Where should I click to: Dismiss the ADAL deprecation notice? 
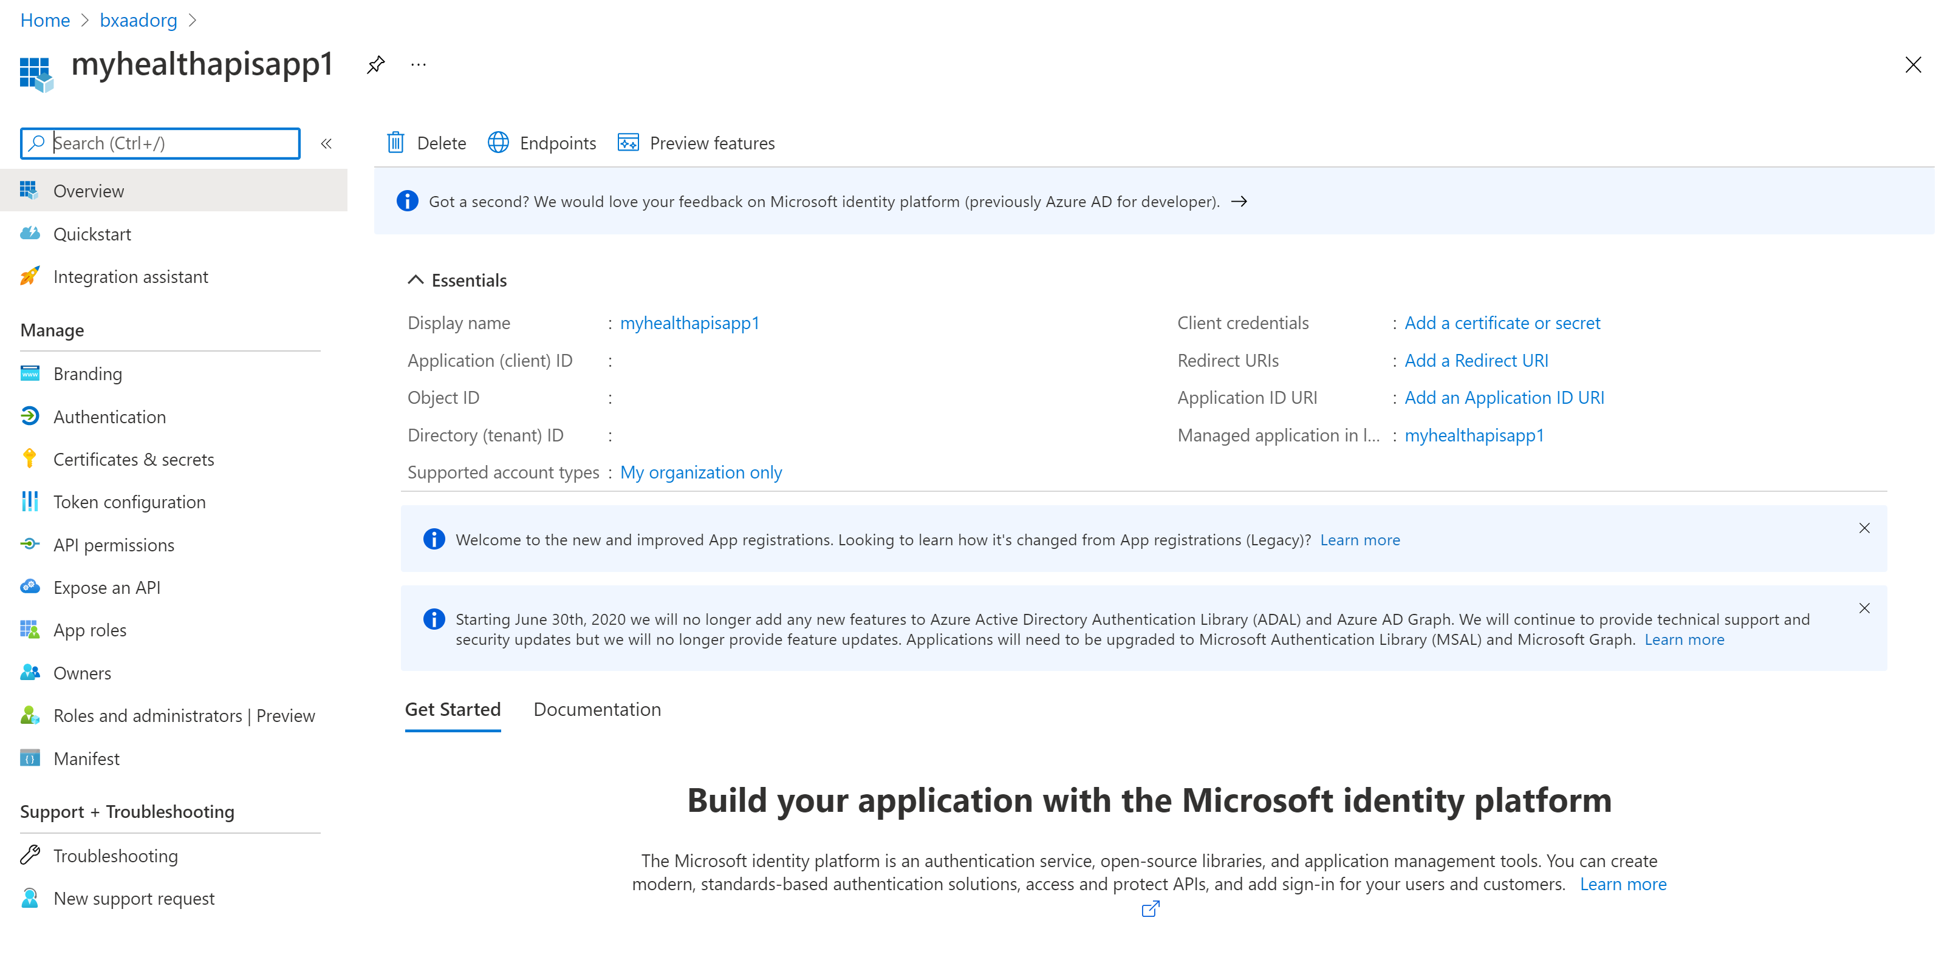pos(1864,608)
